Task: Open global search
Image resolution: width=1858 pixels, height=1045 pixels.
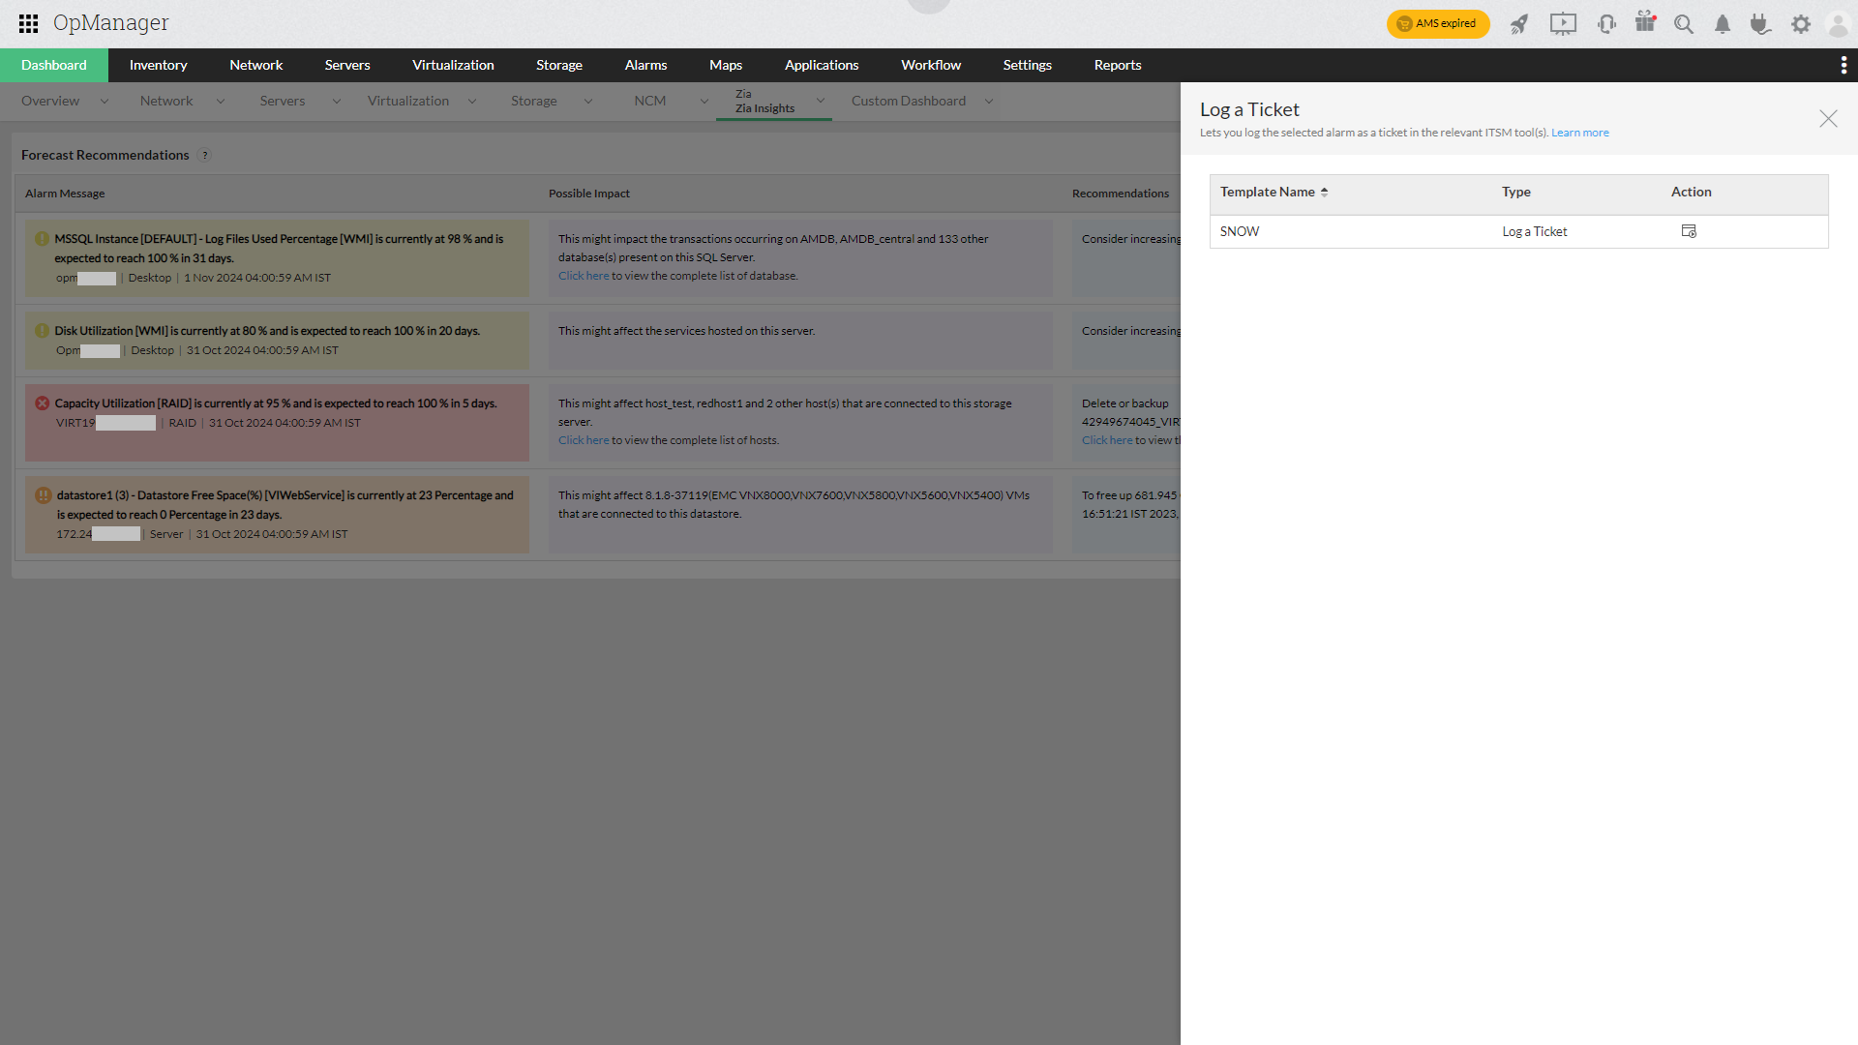Action: click(x=1684, y=23)
